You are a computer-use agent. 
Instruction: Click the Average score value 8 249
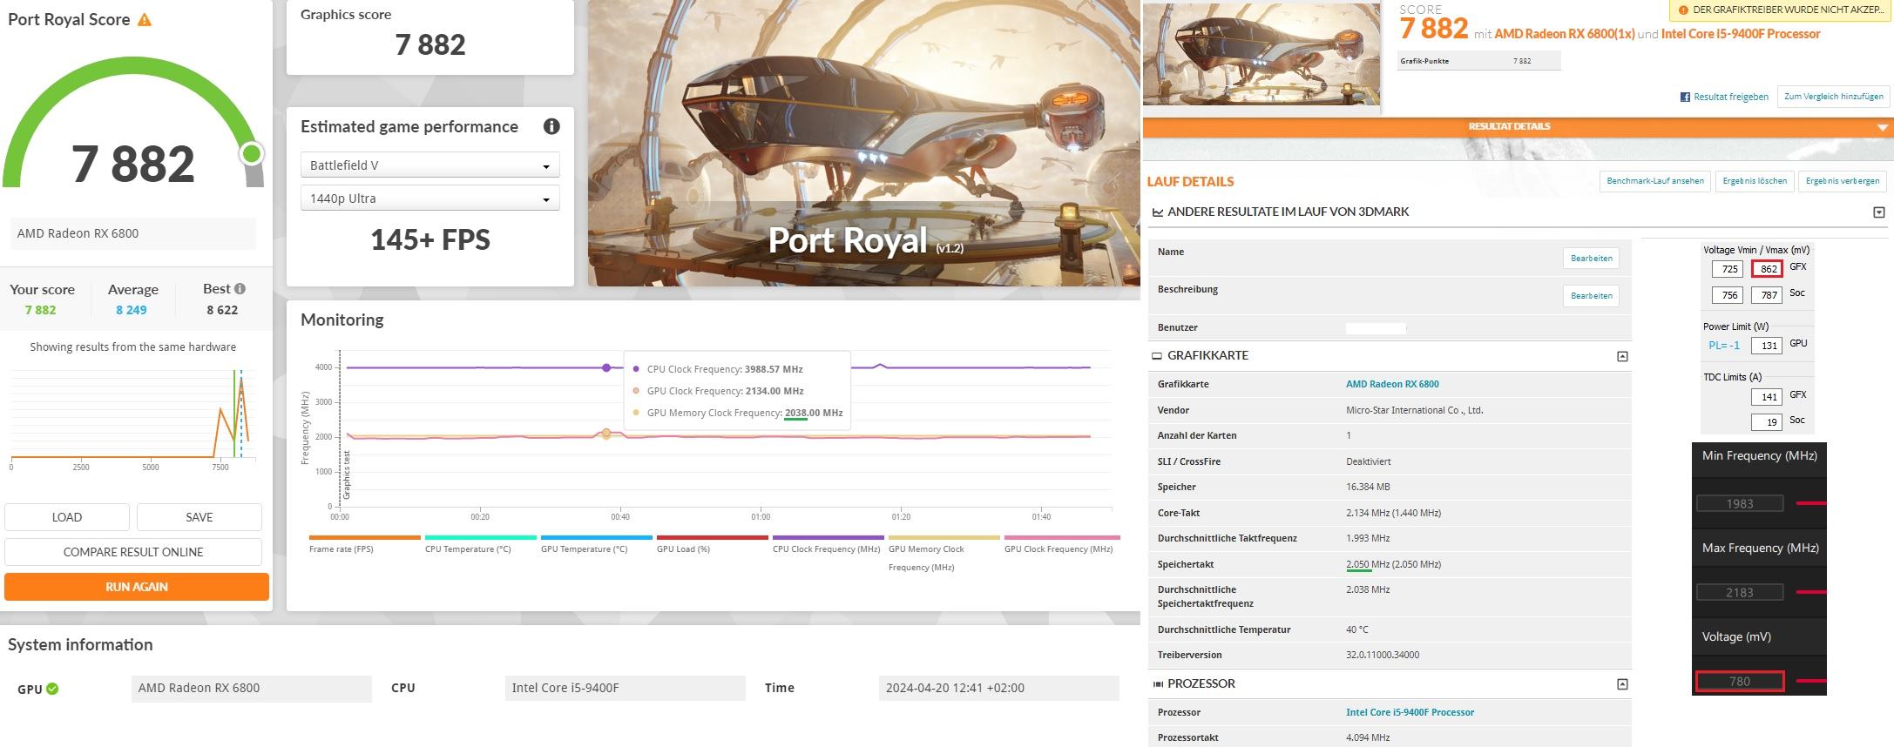[x=132, y=310]
